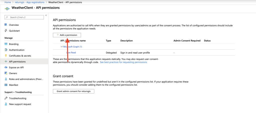Click the WeatherClient app icon in the header
The image size is (256, 113).
click(x=7, y=8)
